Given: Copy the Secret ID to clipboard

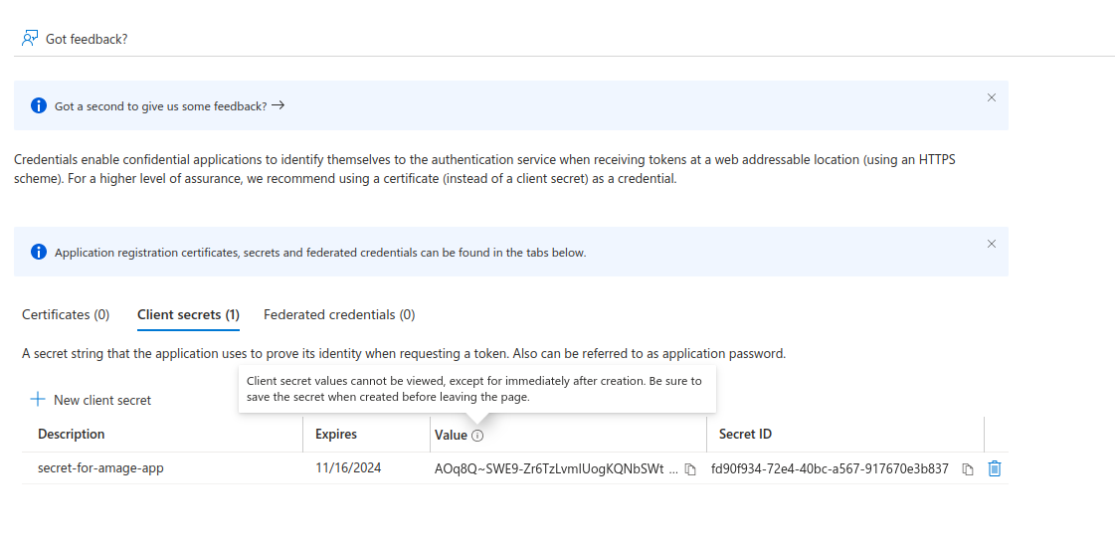Looking at the screenshot, I should [967, 469].
